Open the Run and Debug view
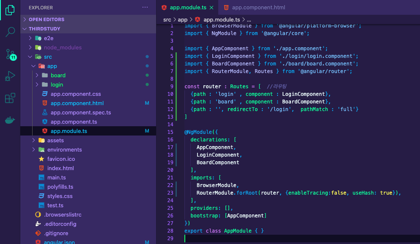 click(10, 76)
